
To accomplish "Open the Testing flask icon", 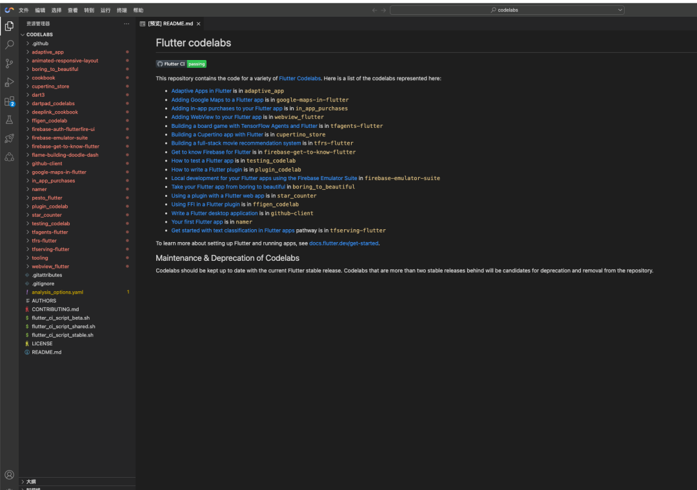I will click(x=9, y=119).
